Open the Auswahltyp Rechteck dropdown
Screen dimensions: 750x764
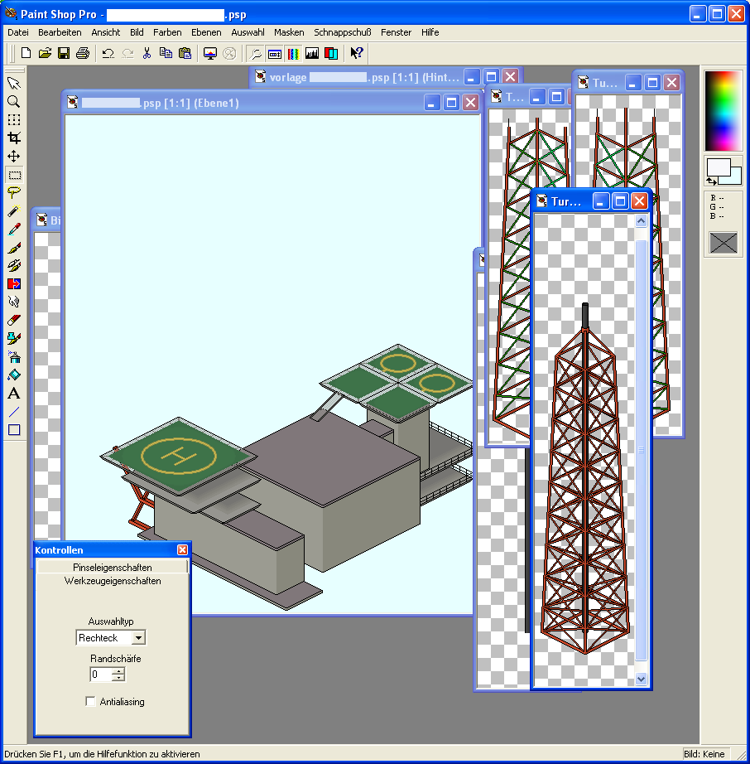138,638
